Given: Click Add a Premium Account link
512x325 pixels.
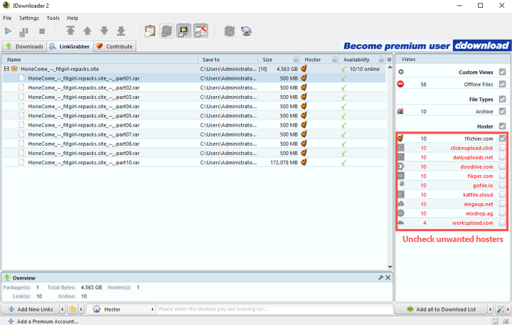Looking at the screenshot, I should [x=43, y=321].
